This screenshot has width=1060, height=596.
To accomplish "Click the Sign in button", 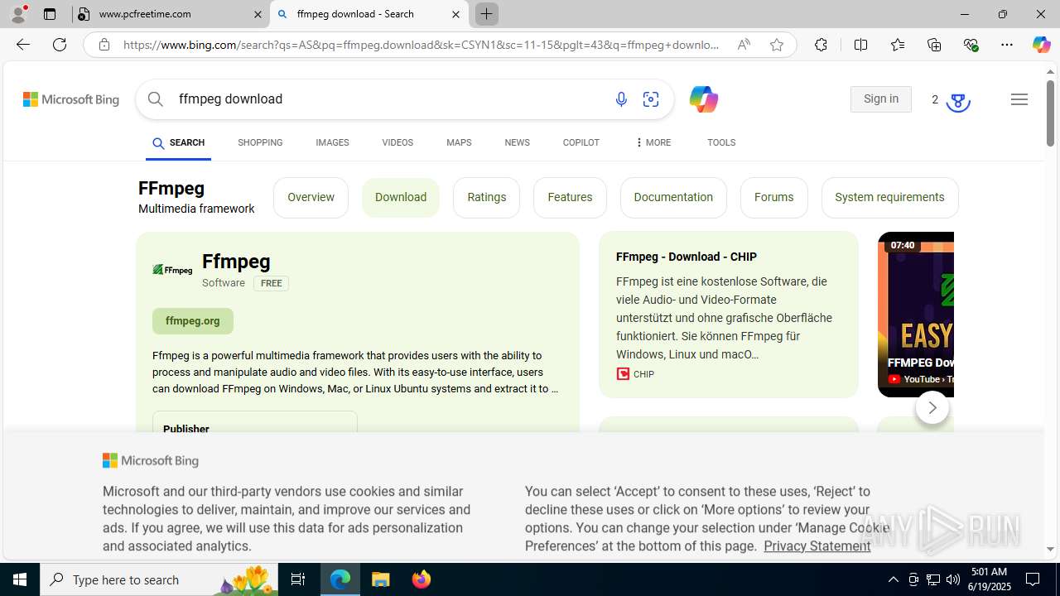I will pyautogui.click(x=880, y=99).
